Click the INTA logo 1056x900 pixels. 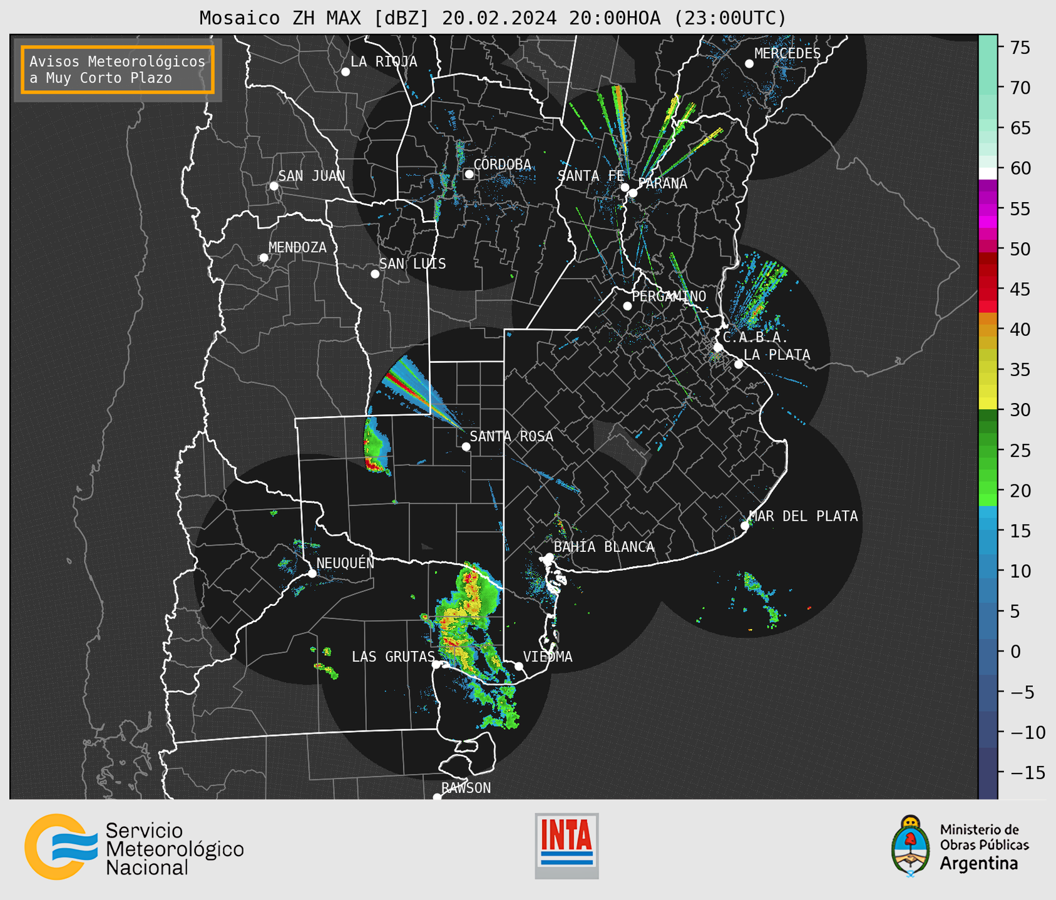566,846
